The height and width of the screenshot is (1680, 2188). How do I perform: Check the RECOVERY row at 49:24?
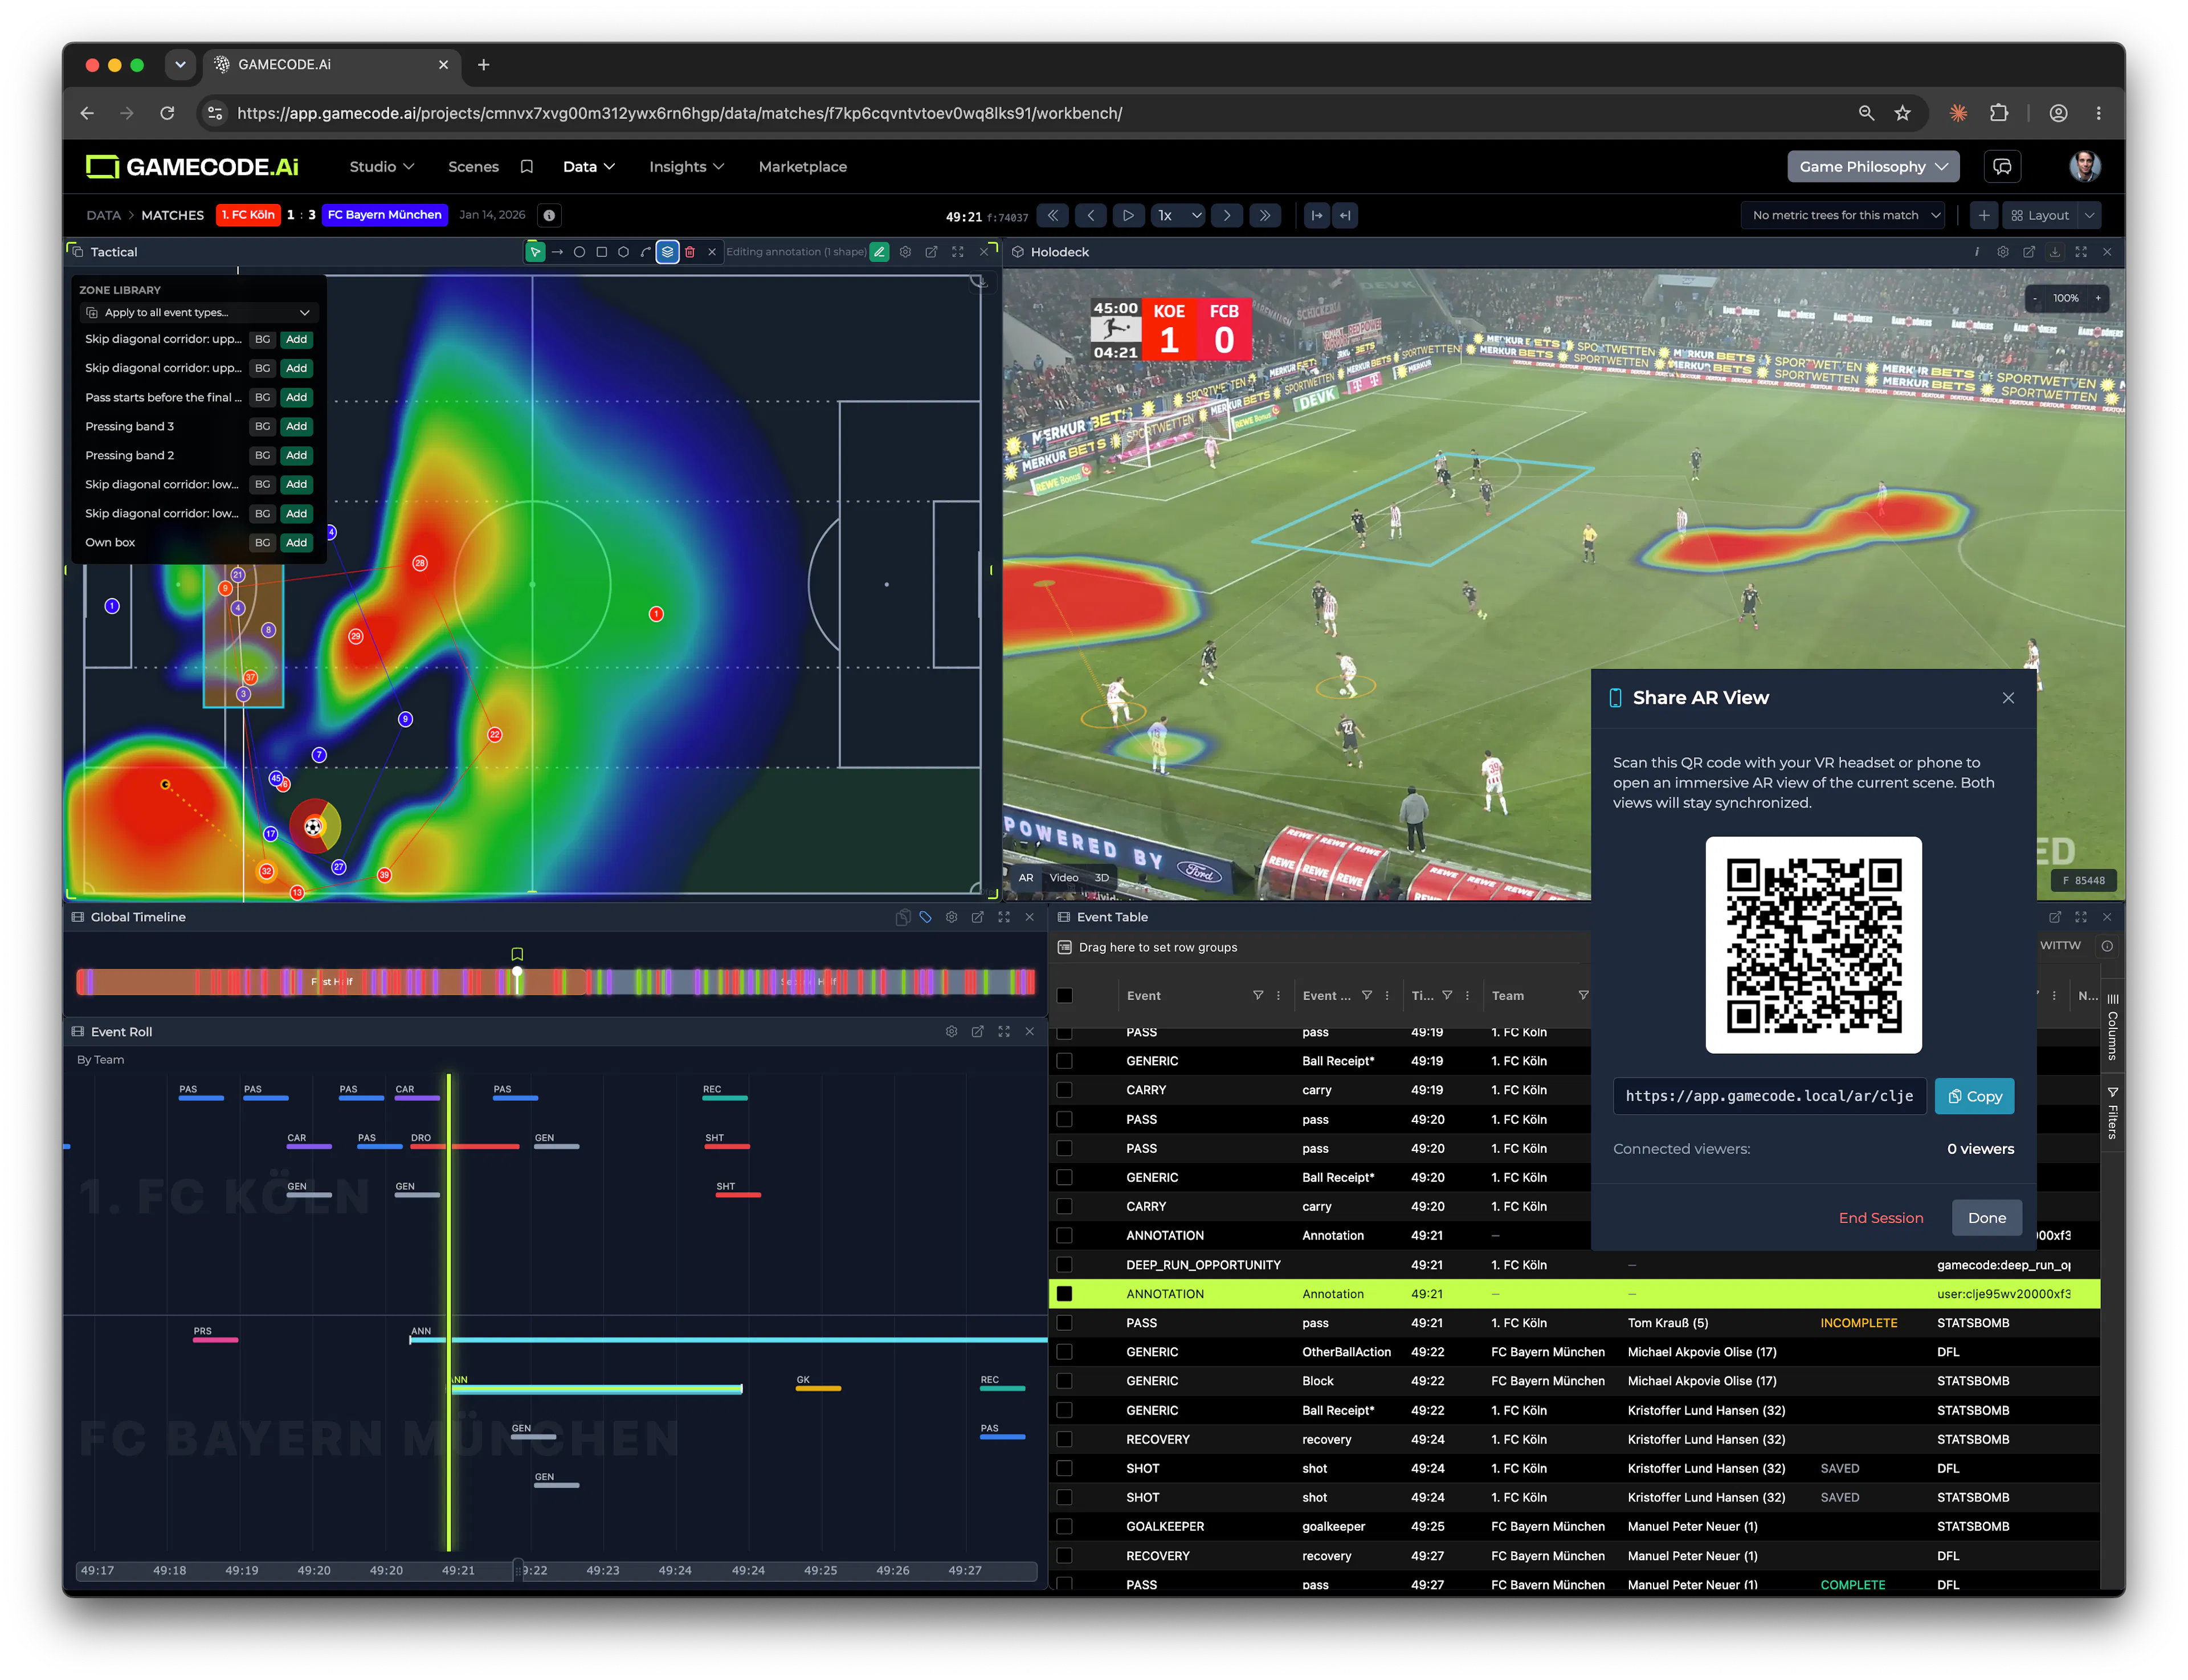(1064, 1439)
